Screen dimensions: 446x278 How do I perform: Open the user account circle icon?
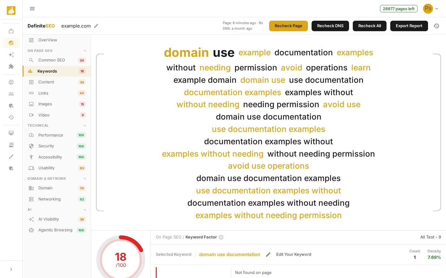tap(11, 82)
